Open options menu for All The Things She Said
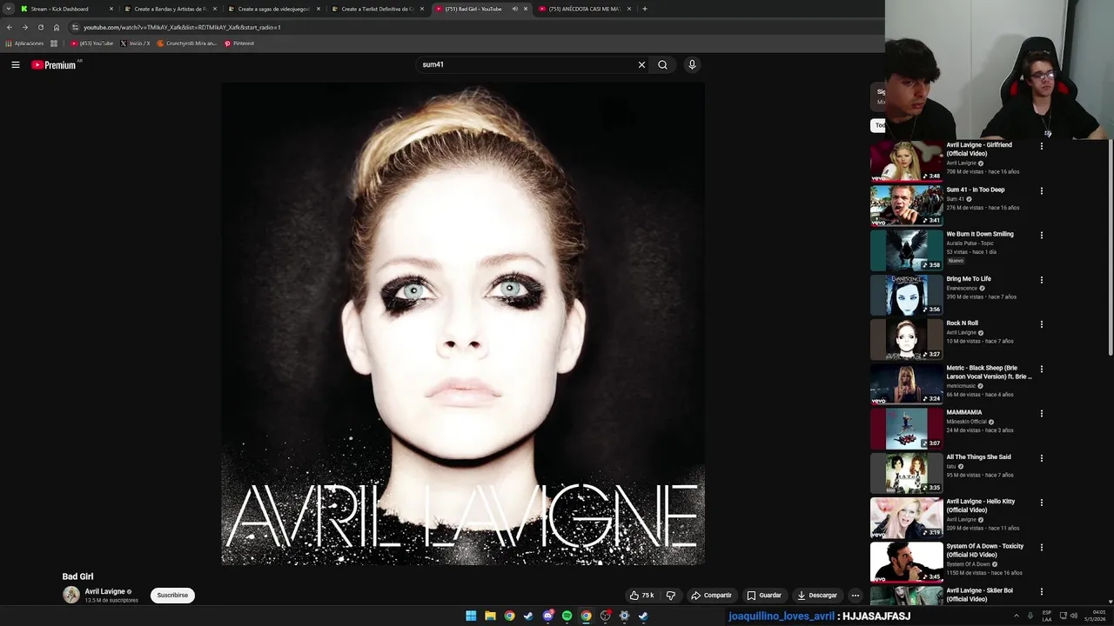The height and width of the screenshot is (626, 1114). click(x=1042, y=458)
